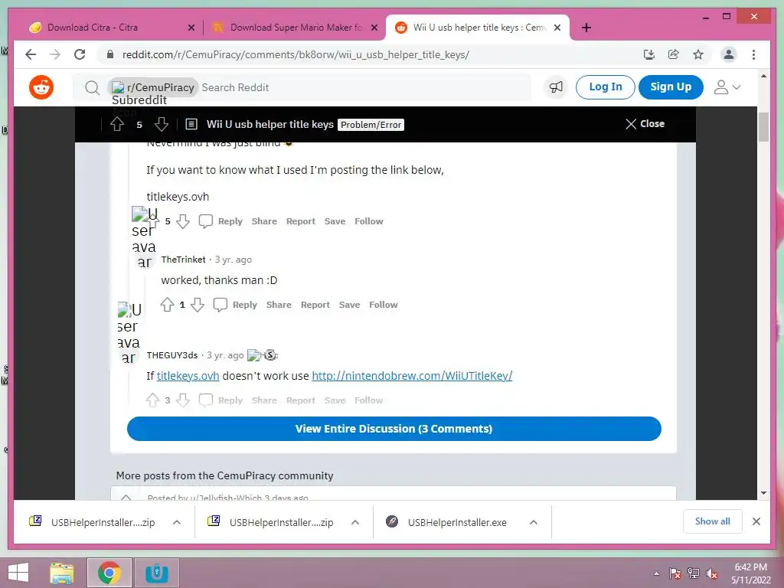Click the Reddit search magnifier icon
Image resolution: width=784 pixels, height=588 pixels.
click(92, 87)
